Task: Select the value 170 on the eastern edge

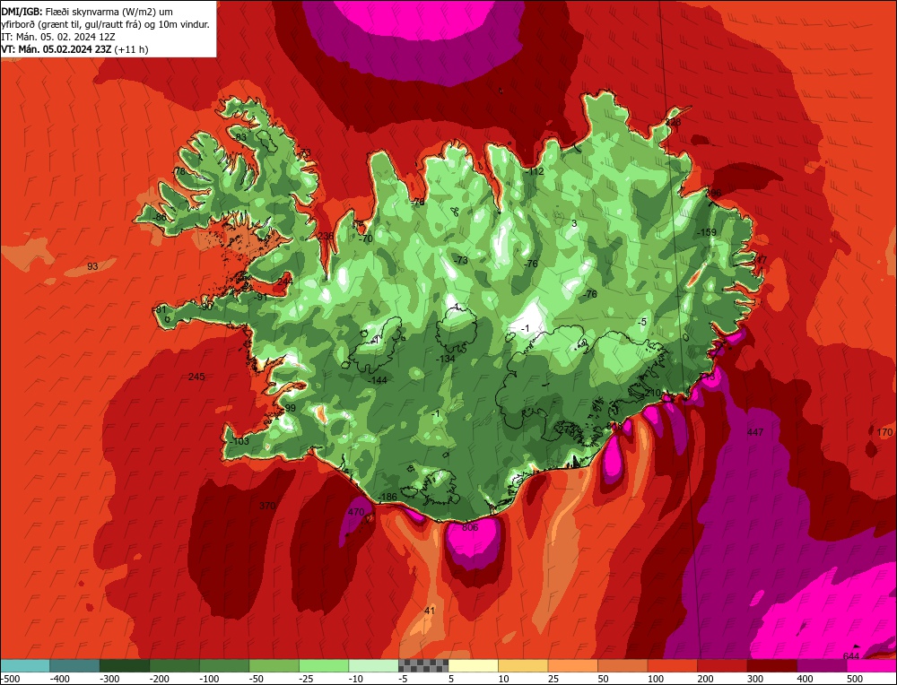Action: [884, 432]
